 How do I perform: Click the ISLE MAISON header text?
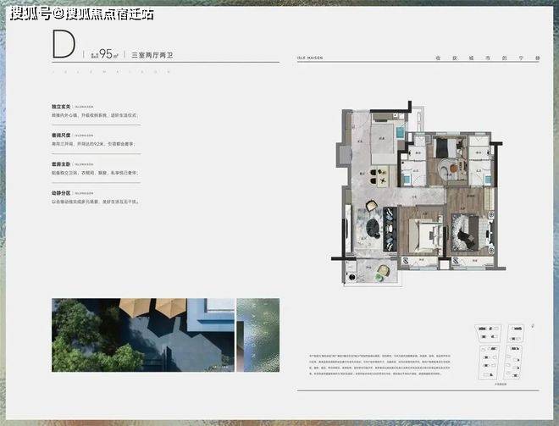(310, 58)
